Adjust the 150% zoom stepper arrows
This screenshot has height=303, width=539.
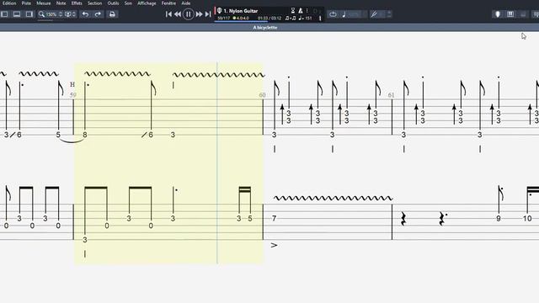point(61,14)
